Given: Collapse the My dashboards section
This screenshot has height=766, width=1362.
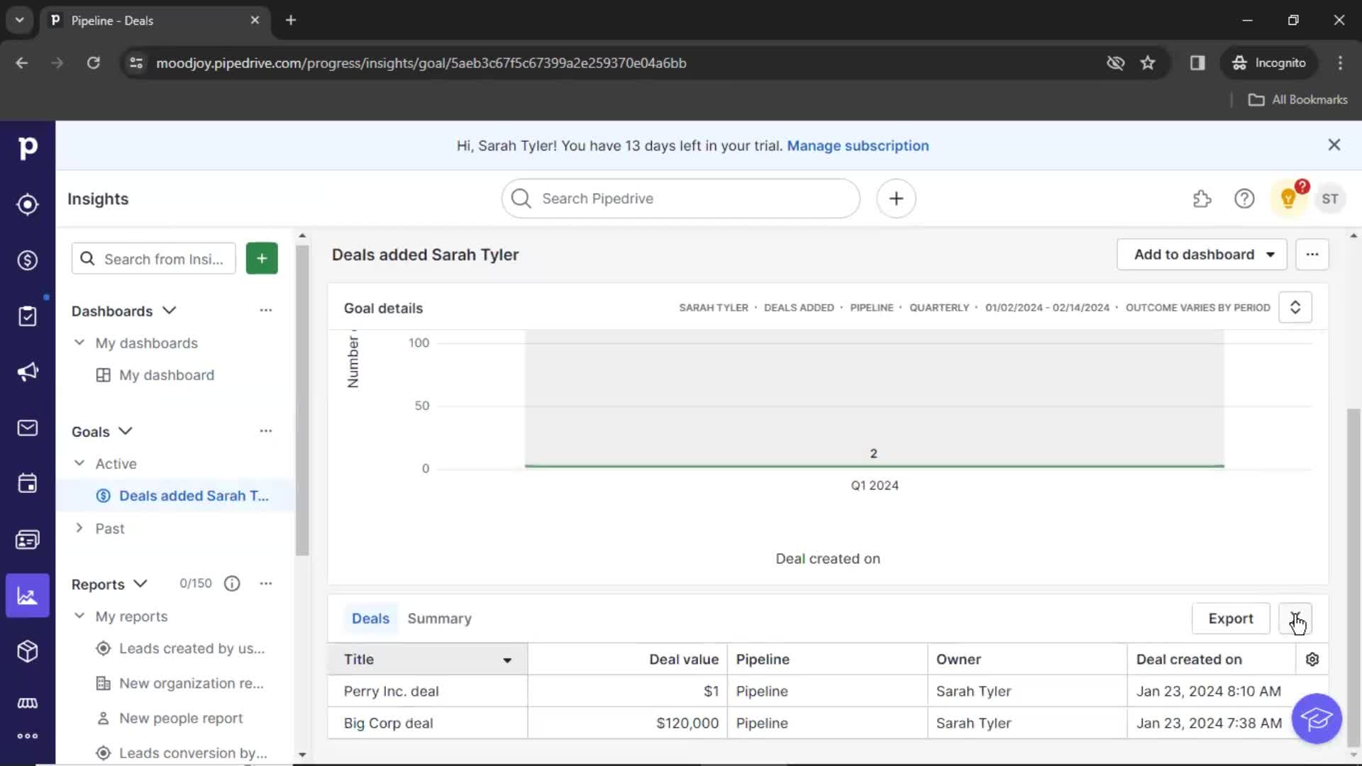Looking at the screenshot, I should coord(79,343).
